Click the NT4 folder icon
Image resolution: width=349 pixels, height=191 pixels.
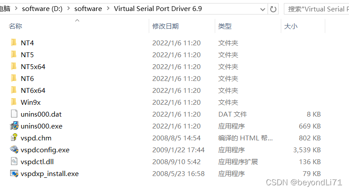[14, 42]
